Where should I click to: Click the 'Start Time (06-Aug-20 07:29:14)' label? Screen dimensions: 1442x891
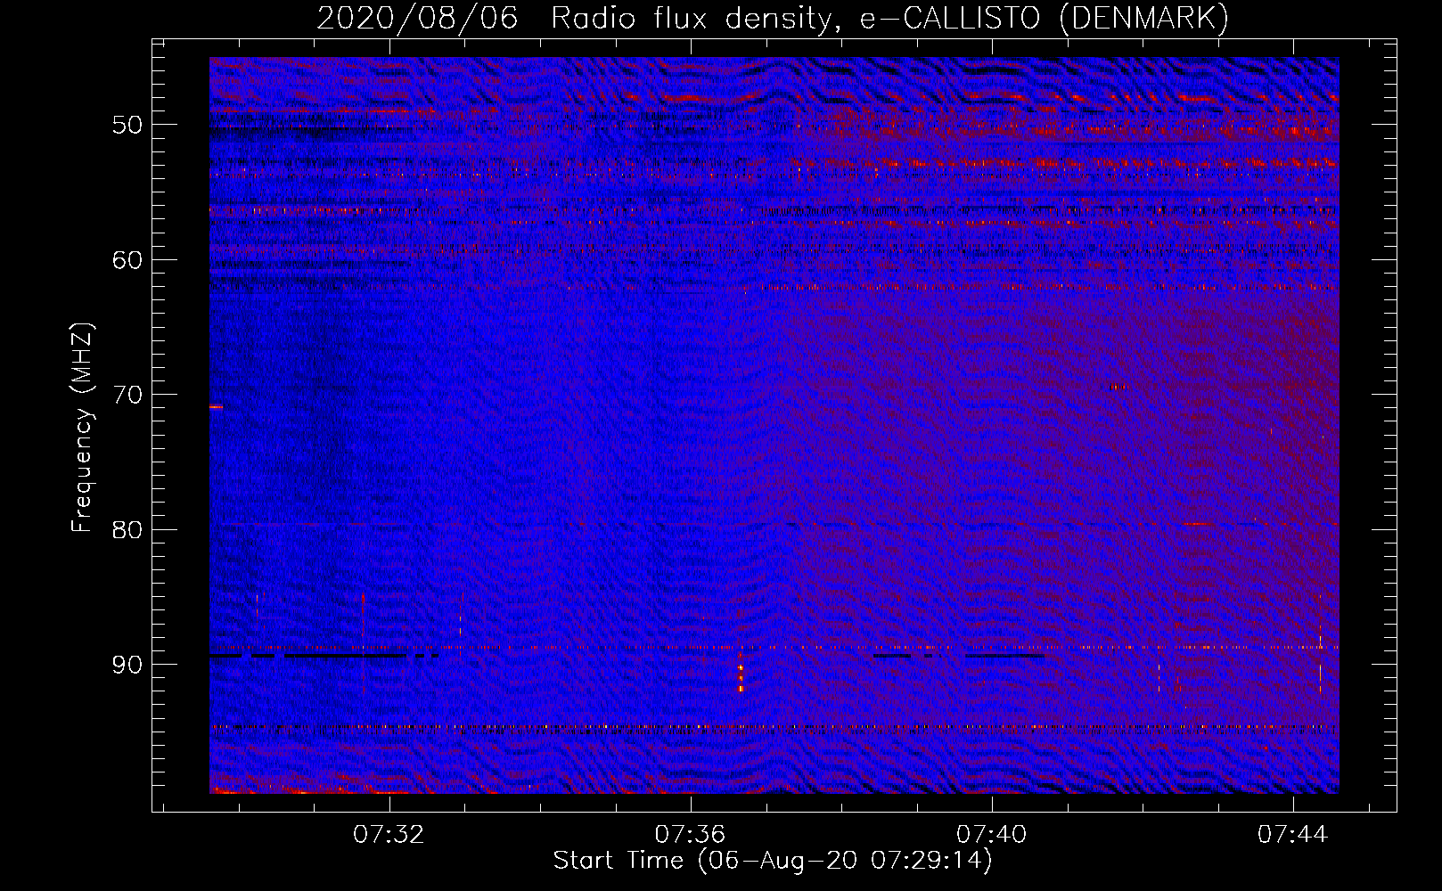click(x=773, y=861)
